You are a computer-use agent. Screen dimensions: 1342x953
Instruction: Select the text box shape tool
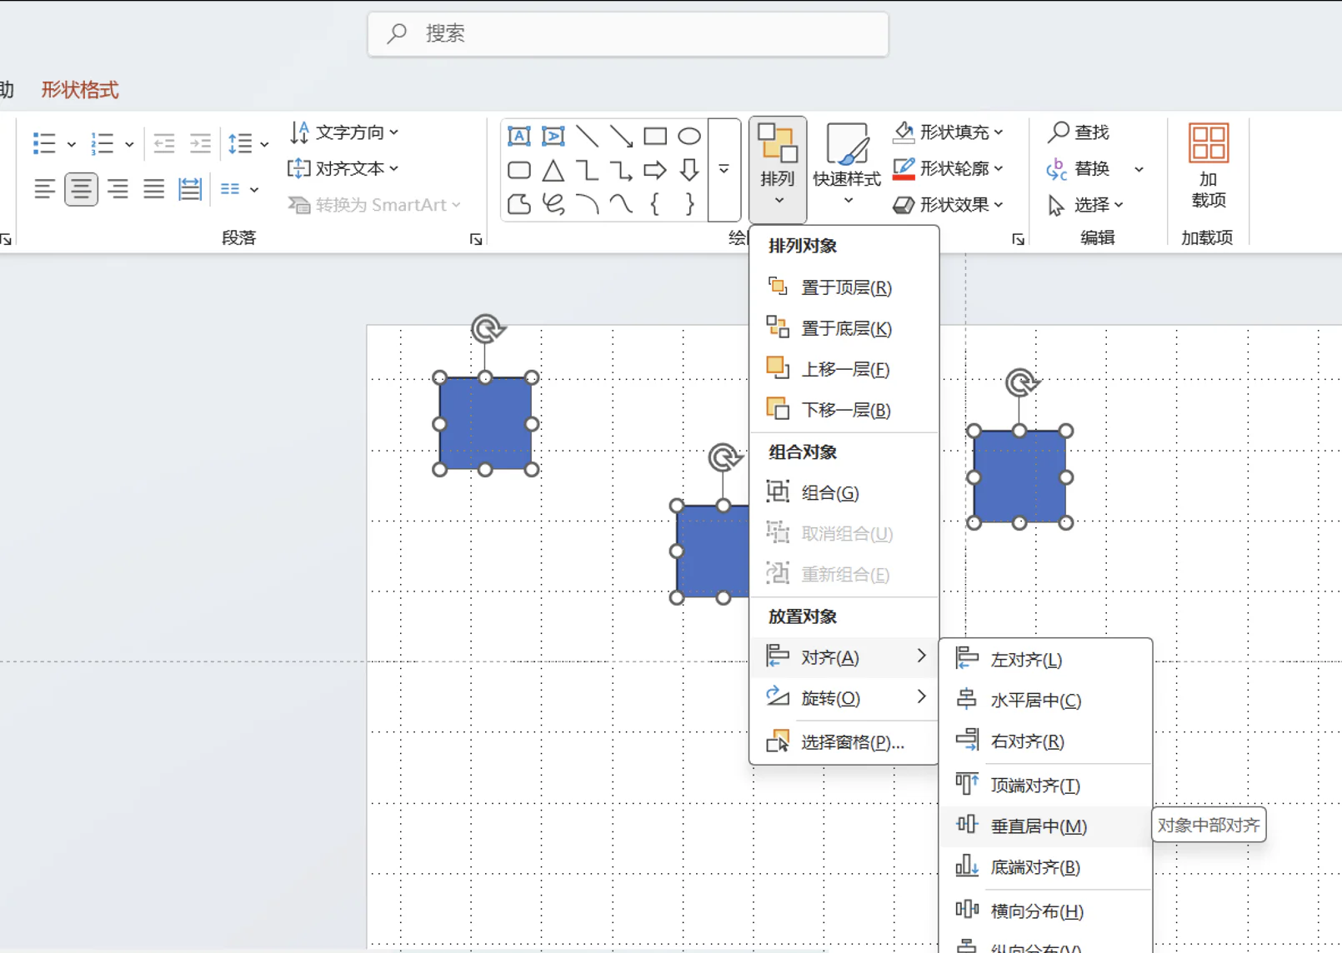pyautogui.click(x=518, y=136)
